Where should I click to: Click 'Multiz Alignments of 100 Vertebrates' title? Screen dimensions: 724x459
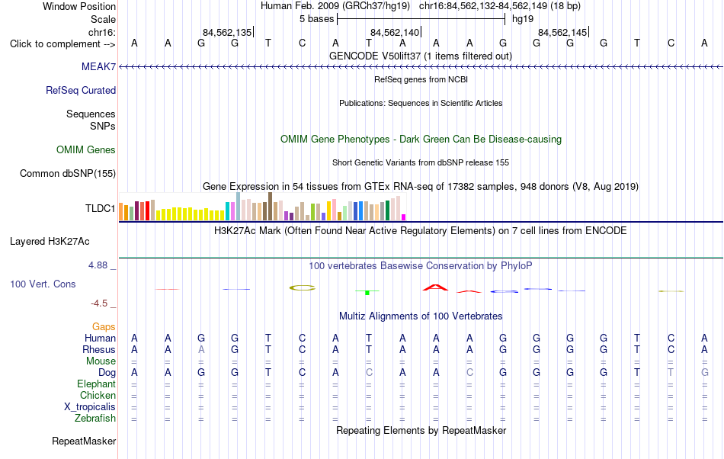421,316
